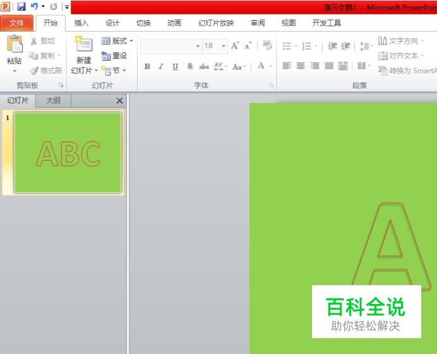Click the distributed alignment icon

[343, 66]
